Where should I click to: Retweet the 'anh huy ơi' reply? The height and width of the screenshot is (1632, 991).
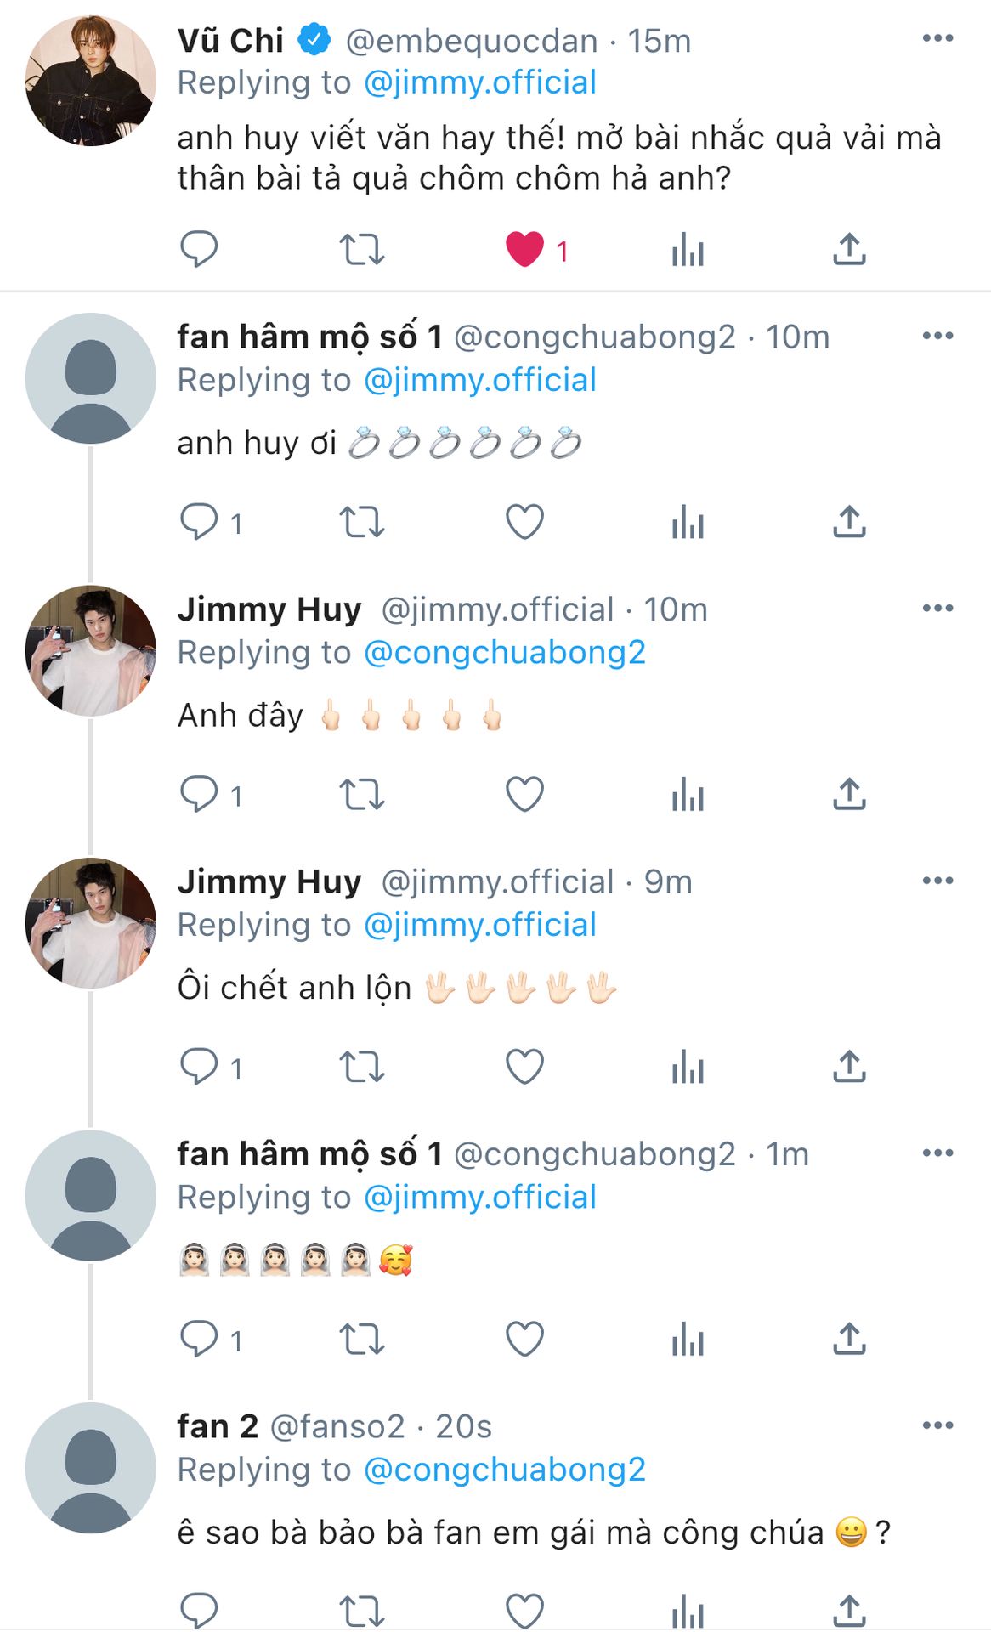tap(362, 522)
